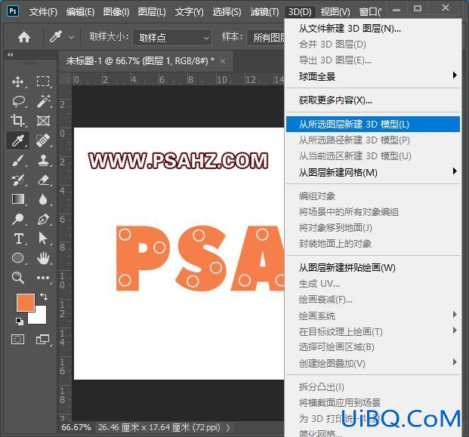The height and width of the screenshot is (437, 469).
Task: Close the 未标题-1 document tab
Action: click(223, 61)
